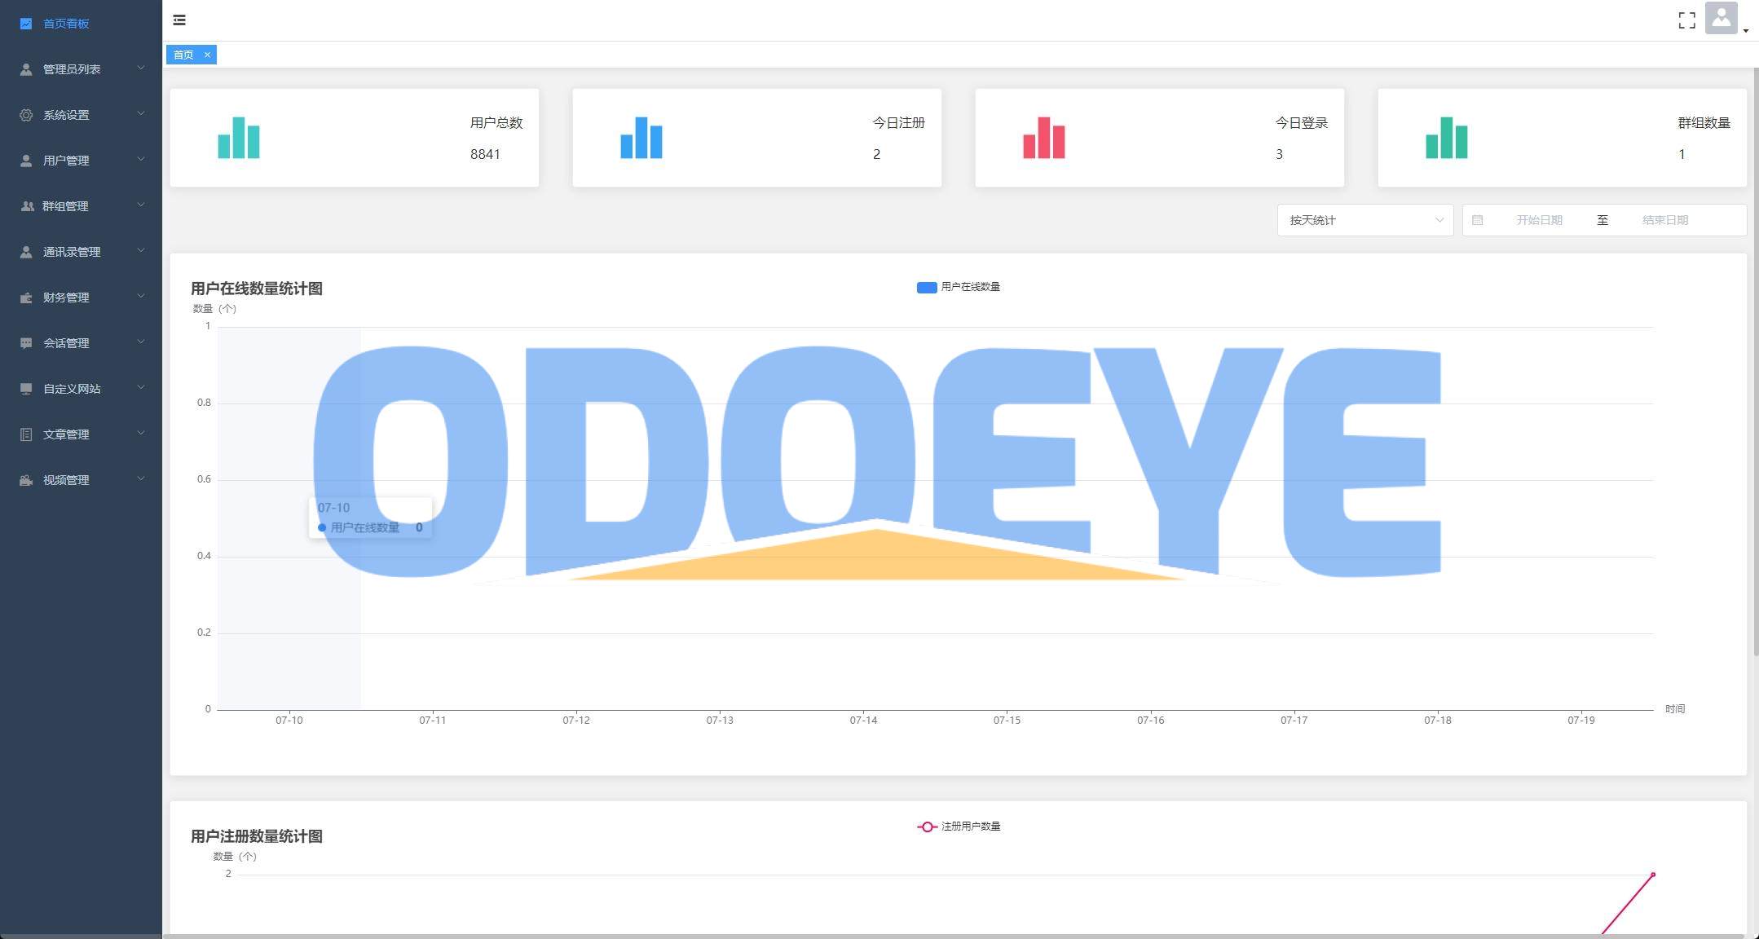Click the 用户总数 value 8841
The height and width of the screenshot is (939, 1759).
pos(485,154)
